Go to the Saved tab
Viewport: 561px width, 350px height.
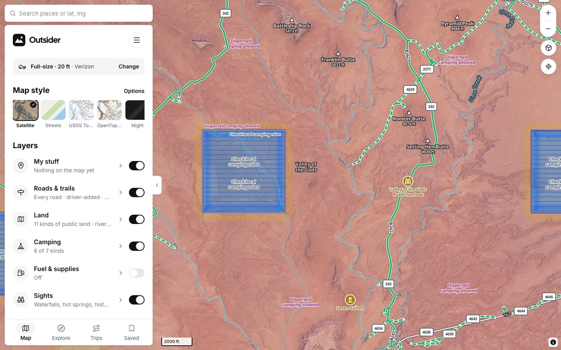132,332
